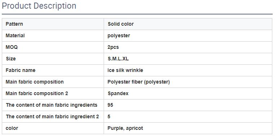
Task: Select the color row label
Action: click(12, 128)
